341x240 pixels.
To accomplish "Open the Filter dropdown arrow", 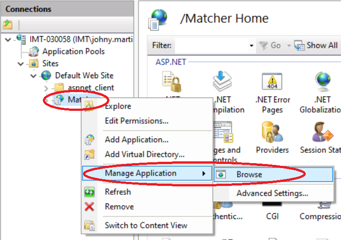I will 252,46.
